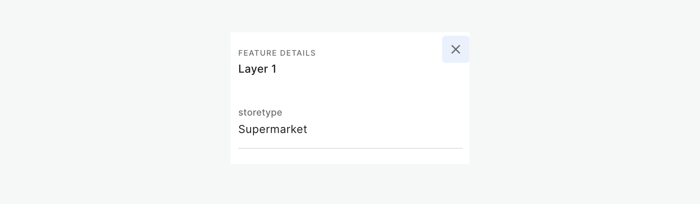
Task: Click the storetype attribute label
Action: 260,113
